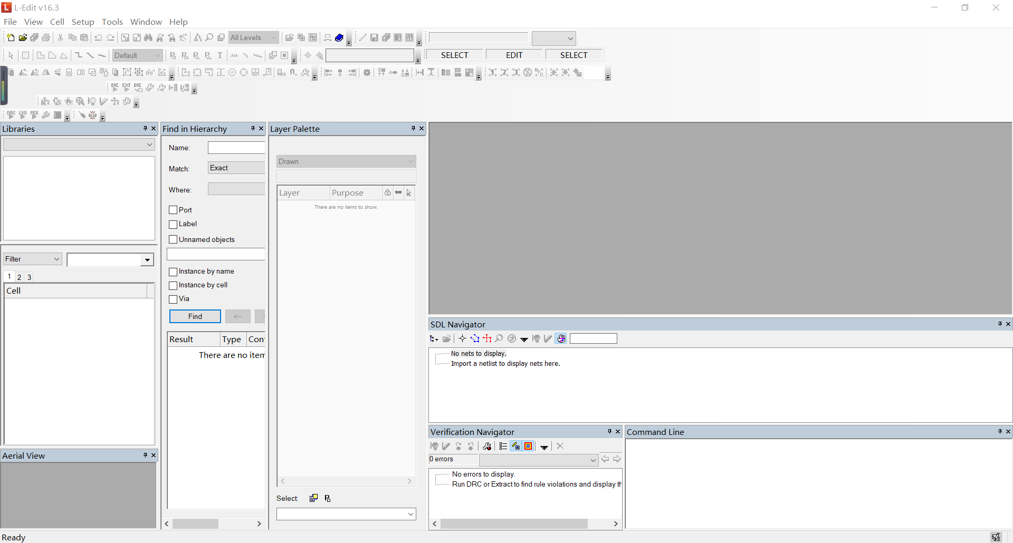
Task: Click the Redo arrow icon
Action: coord(110,37)
